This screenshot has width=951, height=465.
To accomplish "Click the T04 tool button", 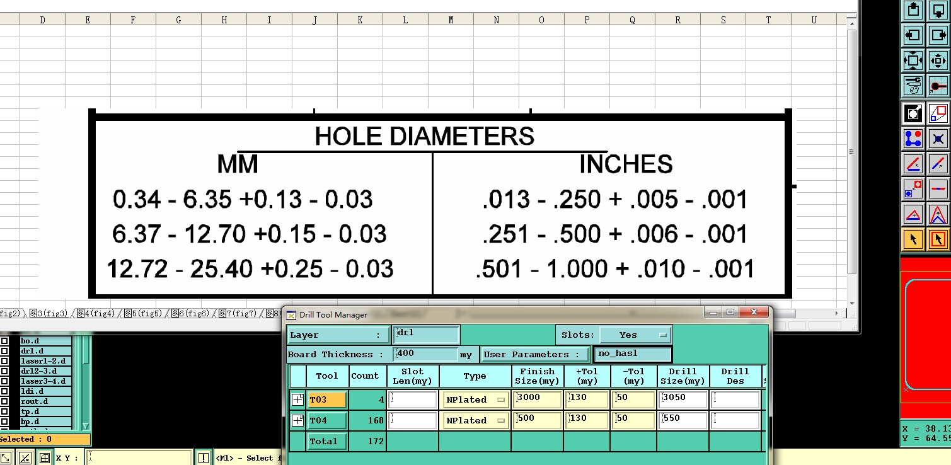I will pyautogui.click(x=327, y=420).
